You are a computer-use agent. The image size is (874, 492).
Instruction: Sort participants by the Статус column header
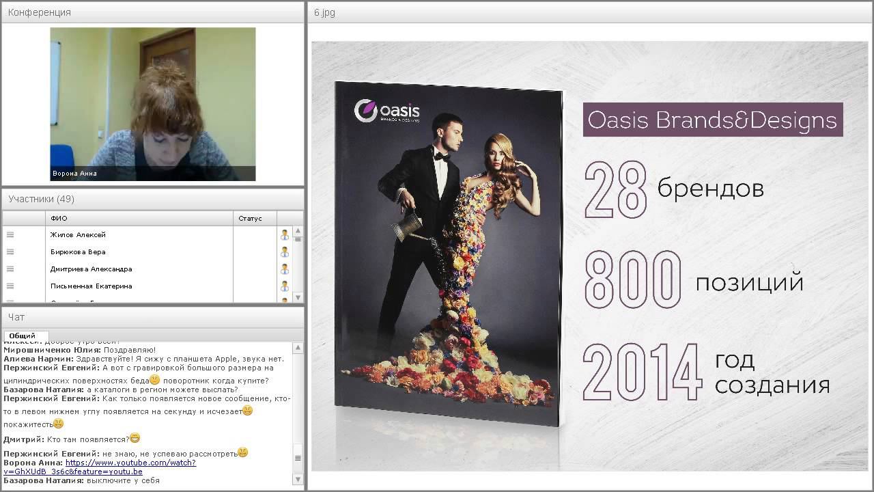click(255, 218)
